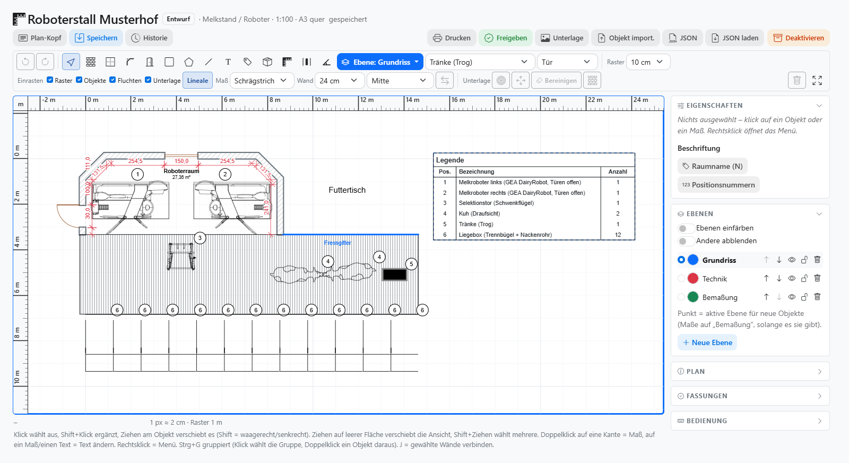Add a layer with Neue Ebene
This screenshot has height=463, width=849.
[x=707, y=342]
